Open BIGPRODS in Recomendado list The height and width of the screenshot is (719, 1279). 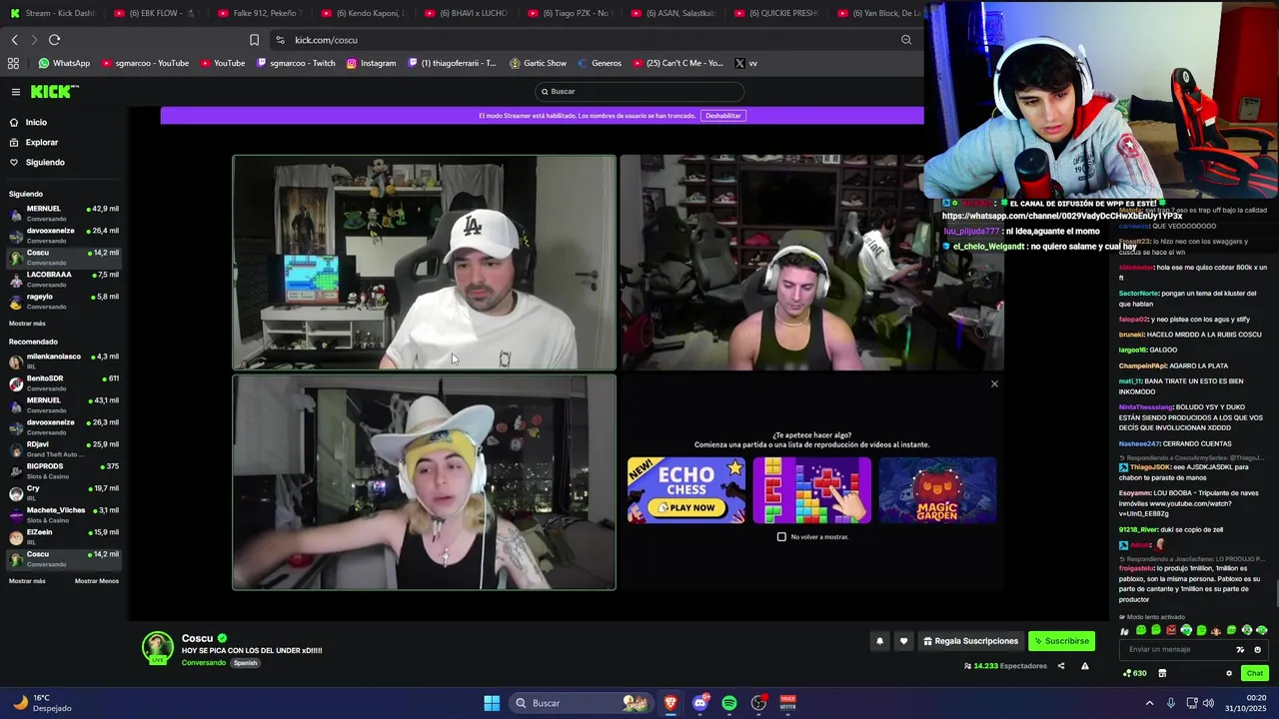64,470
